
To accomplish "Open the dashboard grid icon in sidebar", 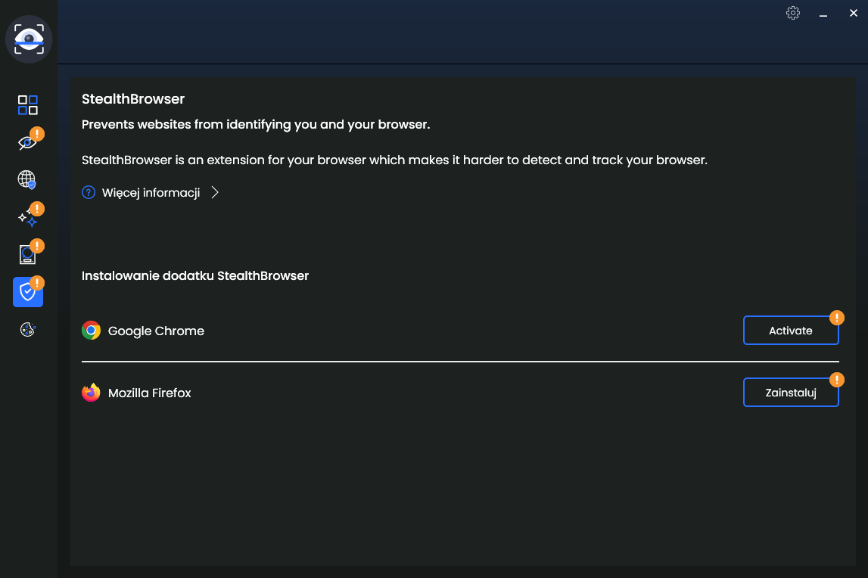I will (28, 104).
